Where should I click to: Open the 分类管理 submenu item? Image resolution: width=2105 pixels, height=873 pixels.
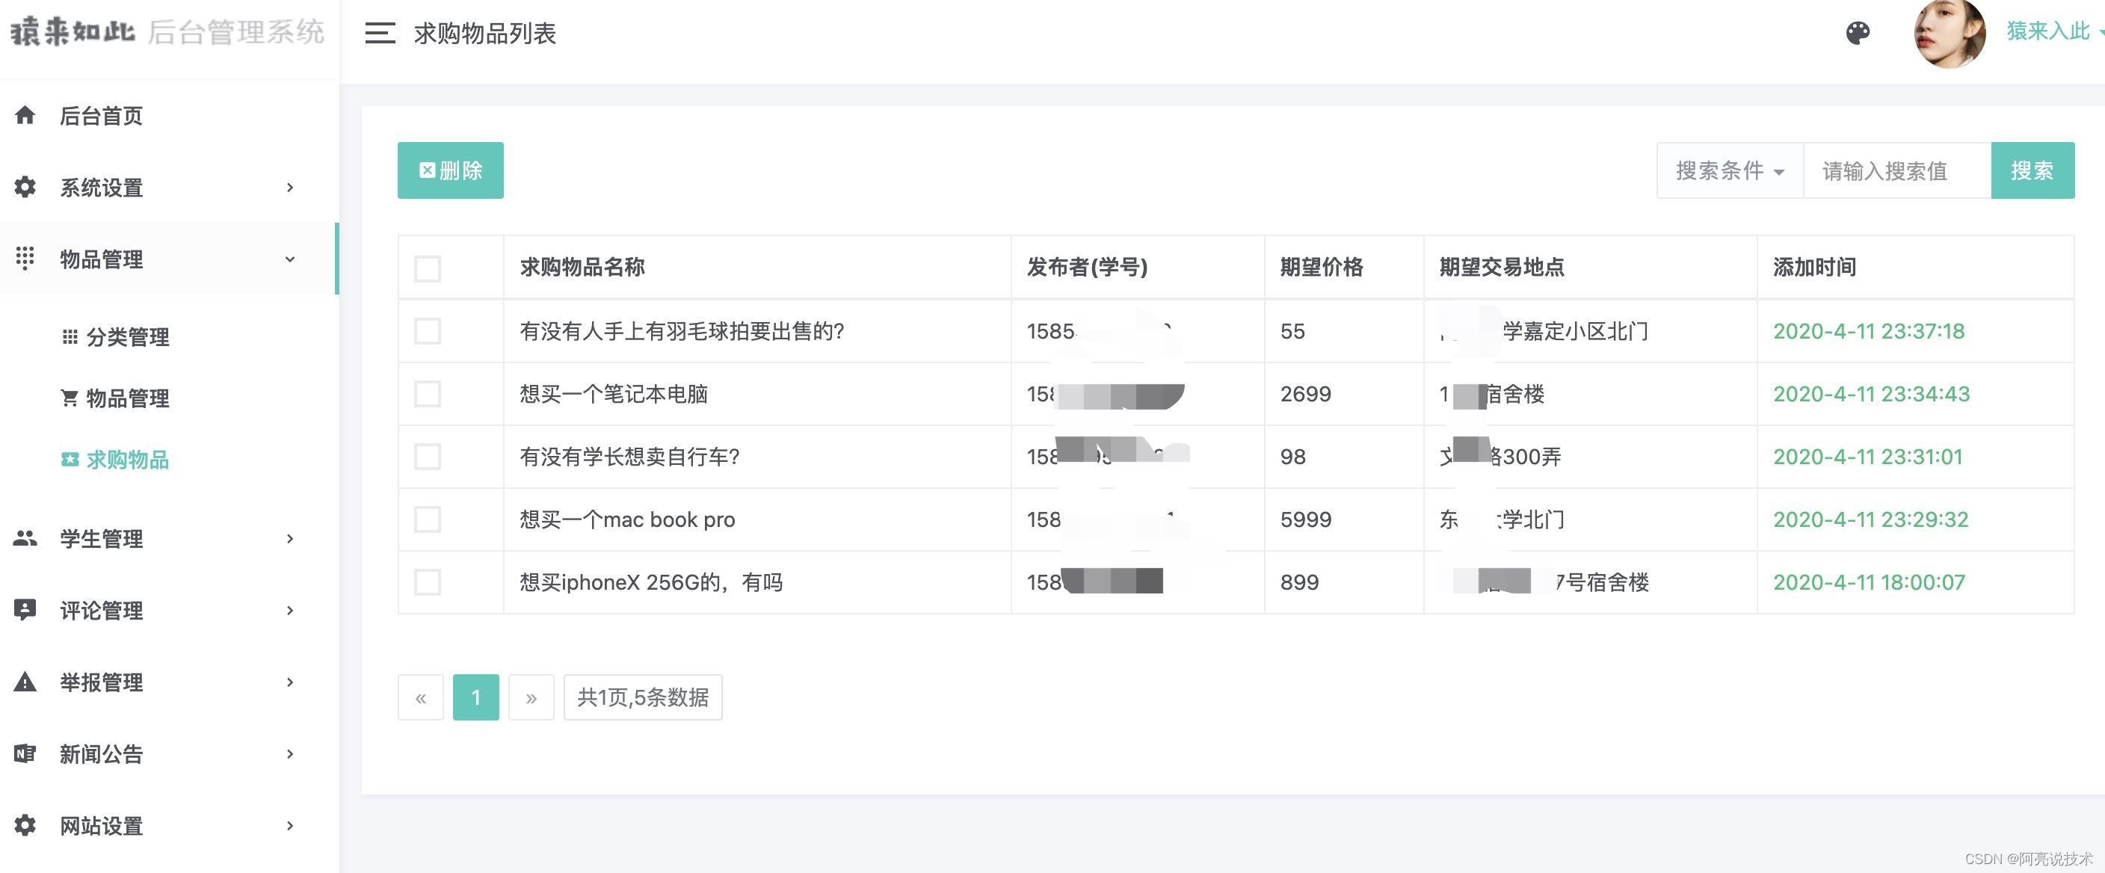pyautogui.click(x=128, y=337)
